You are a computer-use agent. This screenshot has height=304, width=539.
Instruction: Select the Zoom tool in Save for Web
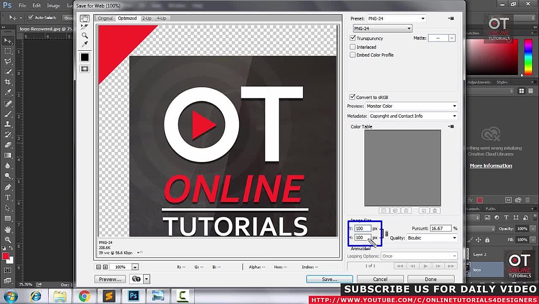pyautogui.click(x=84, y=36)
